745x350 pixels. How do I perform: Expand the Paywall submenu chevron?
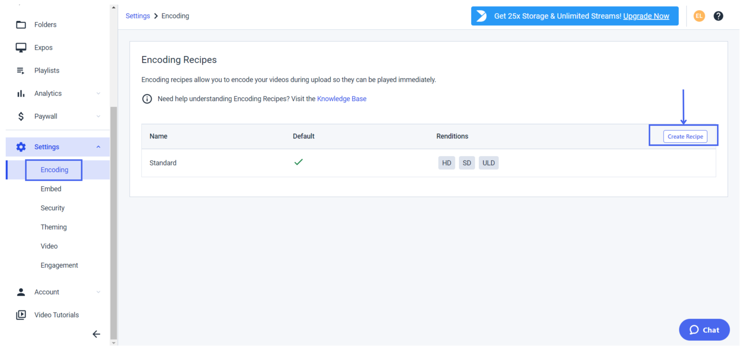(98, 116)
